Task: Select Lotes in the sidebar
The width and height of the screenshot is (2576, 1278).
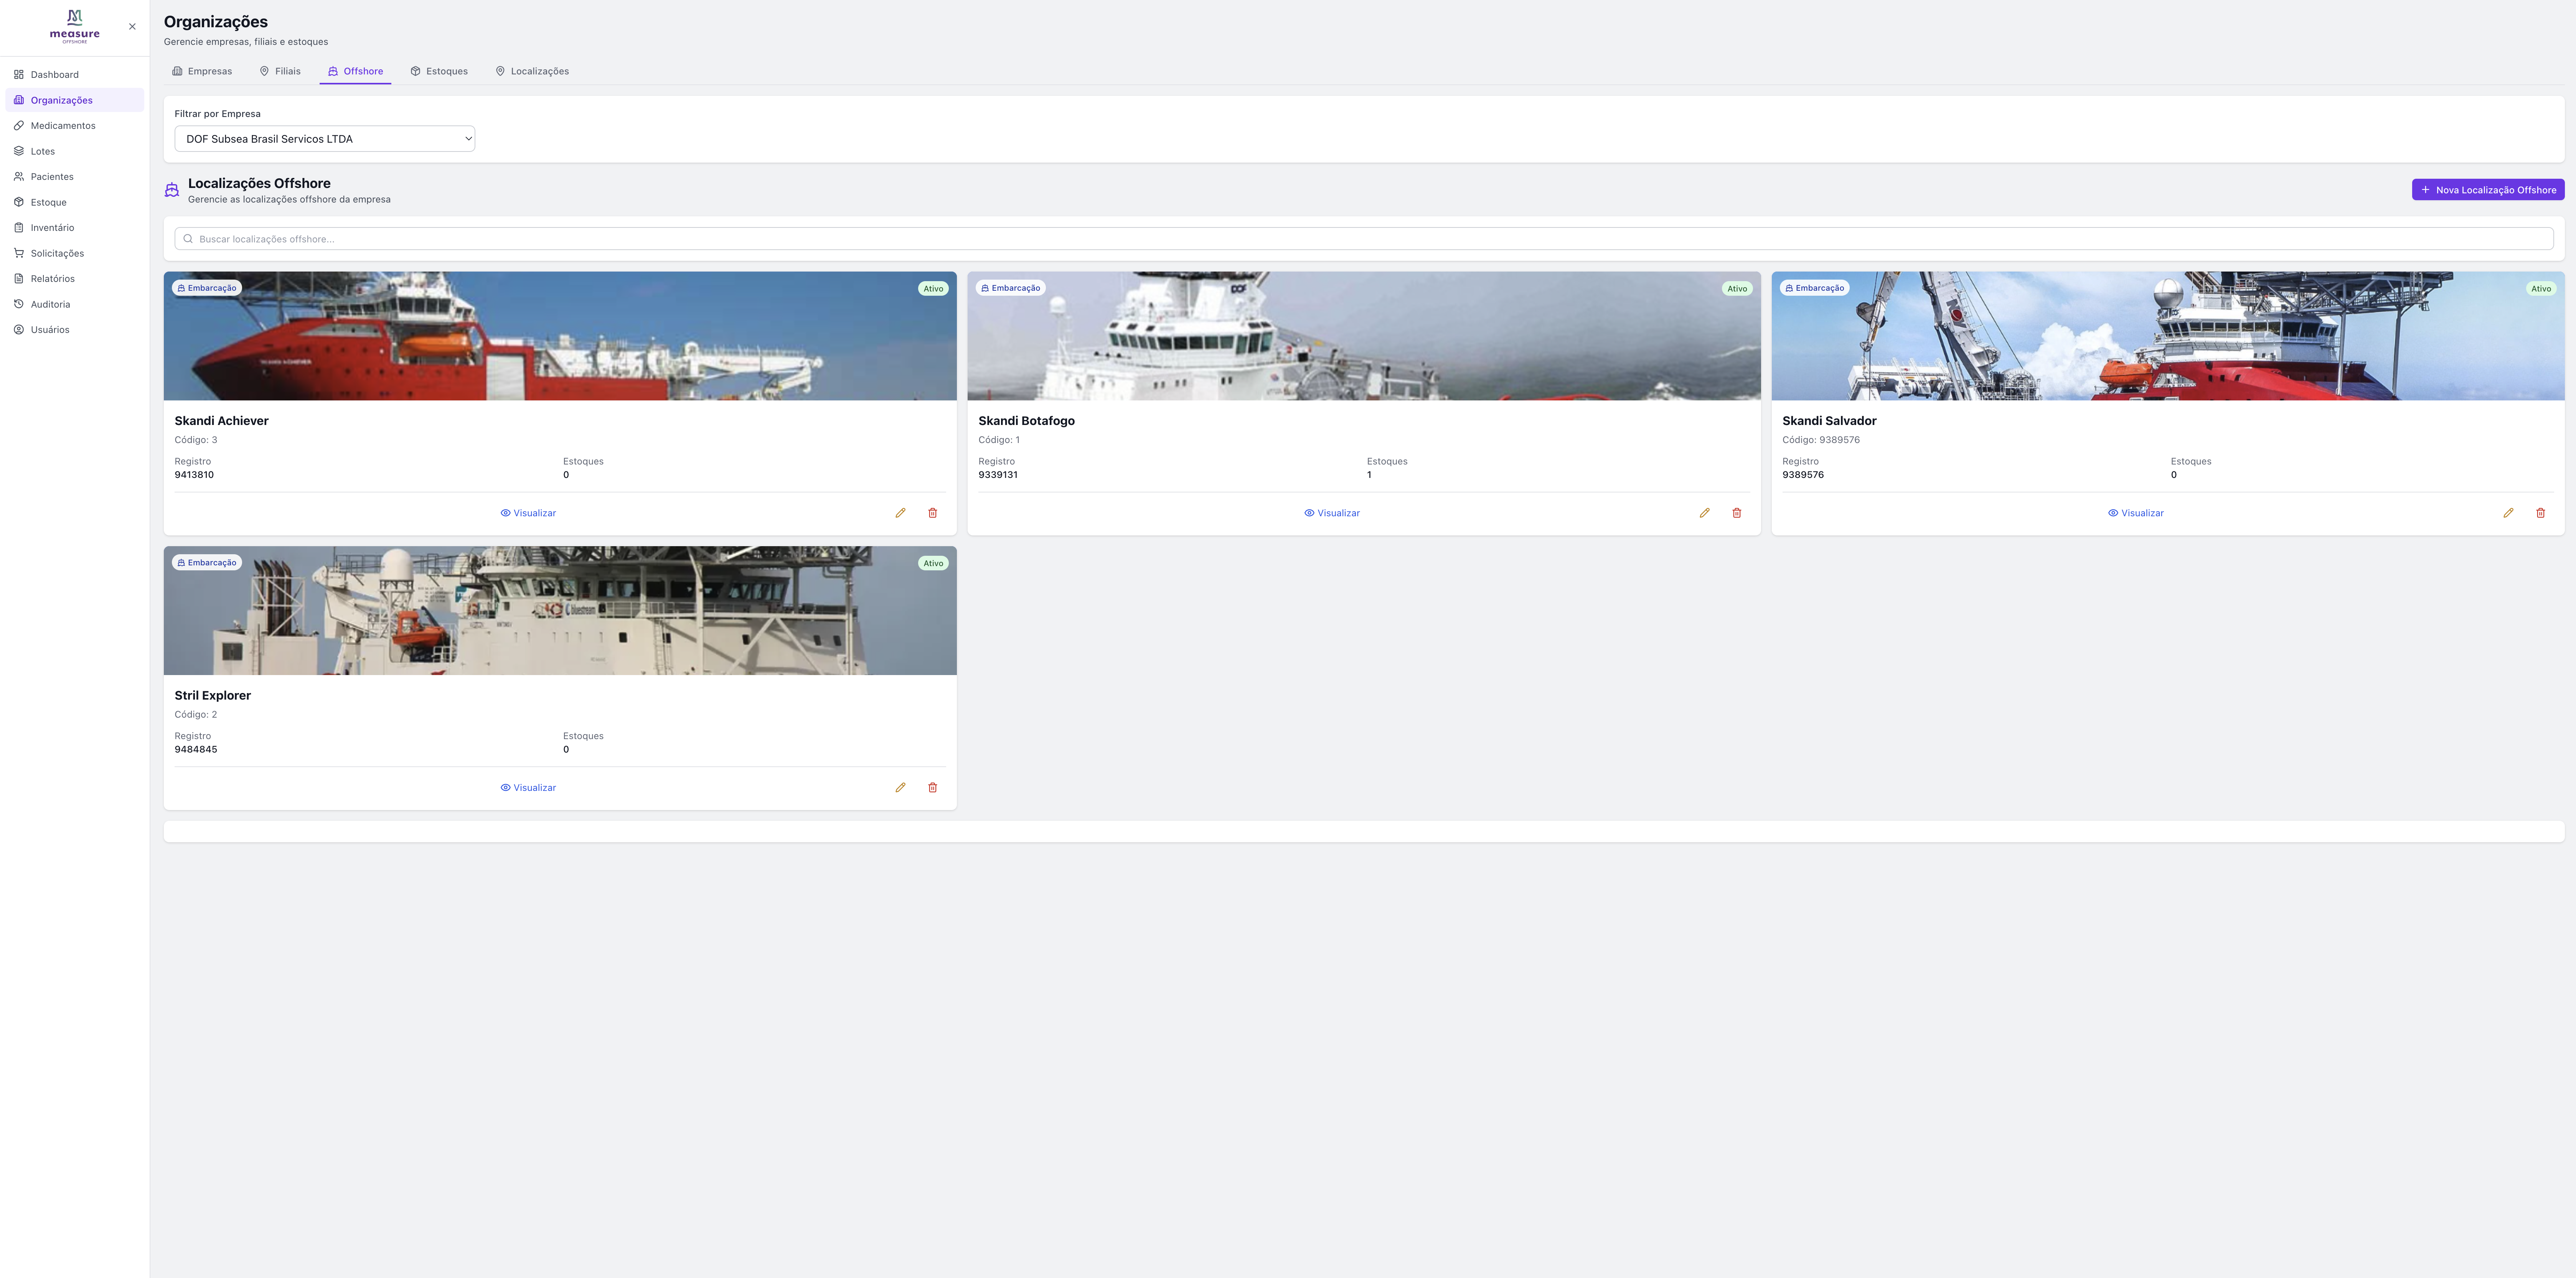Action: point(42,151)
